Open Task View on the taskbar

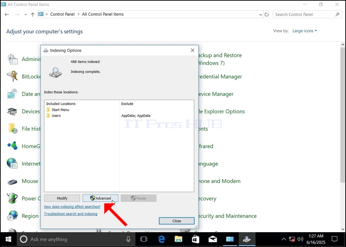click(x=144, y=239)
